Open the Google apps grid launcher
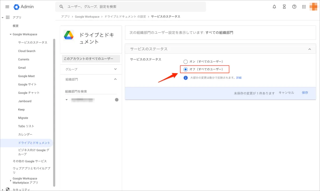 click(x=304, y=7)
